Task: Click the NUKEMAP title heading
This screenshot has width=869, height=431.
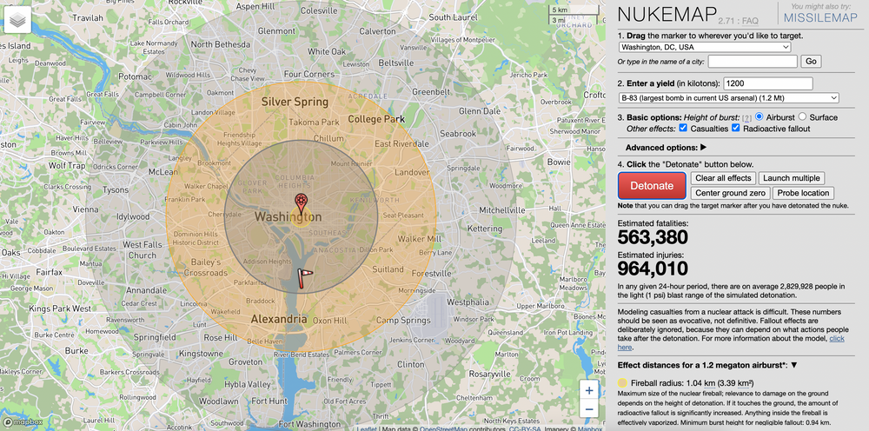Action: 667,15
